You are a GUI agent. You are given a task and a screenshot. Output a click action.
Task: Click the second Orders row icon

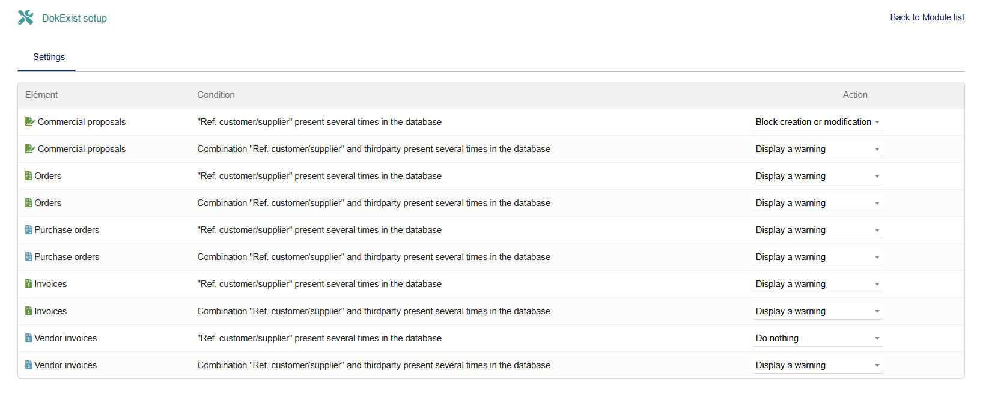[x=28, y=203]
